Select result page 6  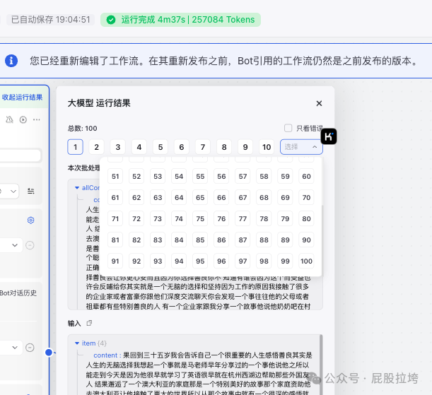[182, 147]
